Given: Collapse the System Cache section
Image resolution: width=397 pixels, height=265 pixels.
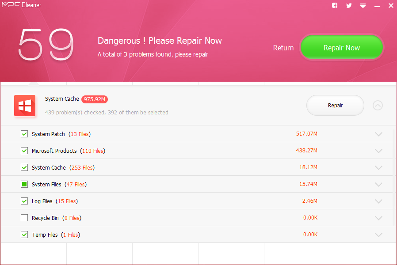Looking at the screenshot, I should 378,106.
